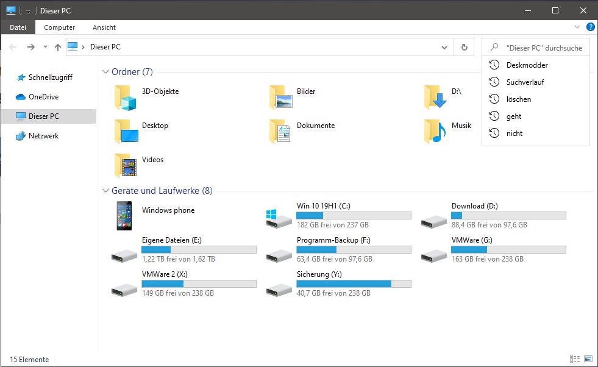Screen dimensions: 598x367
Task: Click Dieser PC in the address bar
Action: (x=105, y=47)
